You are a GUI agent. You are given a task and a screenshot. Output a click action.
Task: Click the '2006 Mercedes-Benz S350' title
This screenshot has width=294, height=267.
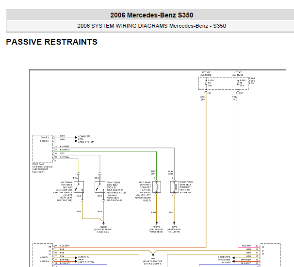pyautogui.click(x=151, y=15)
